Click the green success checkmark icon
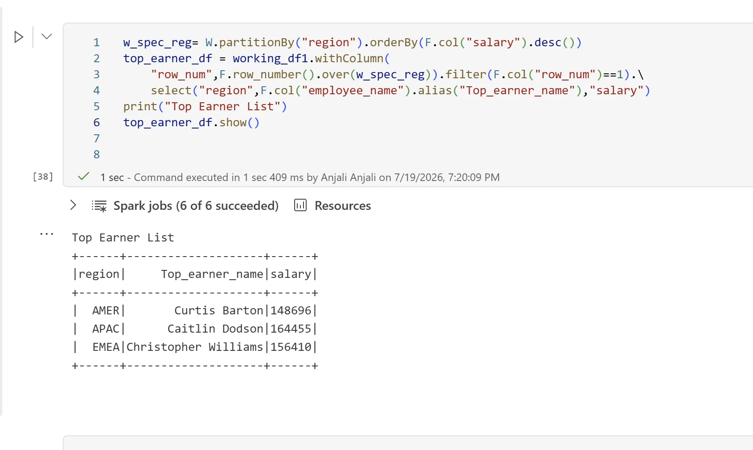This screenshot has height=450, width=753. click(x=84, y=177)
